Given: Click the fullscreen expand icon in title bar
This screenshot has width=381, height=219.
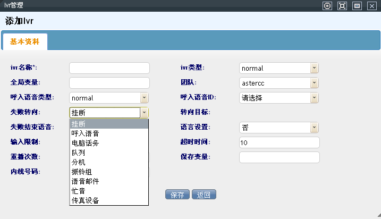Looking at the screenshot, I should 342,6.
